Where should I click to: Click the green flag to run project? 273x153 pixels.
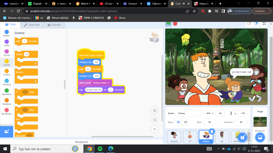pyautogui.click(x=168, y=24)
